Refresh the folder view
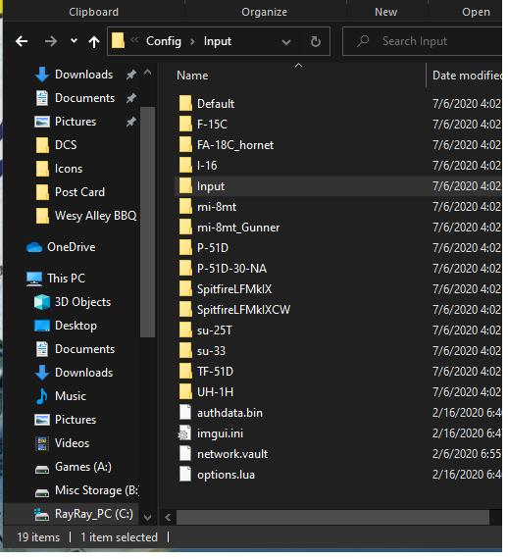This screenshot has height=559, width=508. point(316,42)
